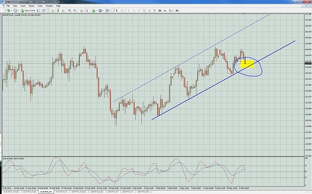Switch to the EURJPY,Weekly chart tab

[x=12, y=192]
